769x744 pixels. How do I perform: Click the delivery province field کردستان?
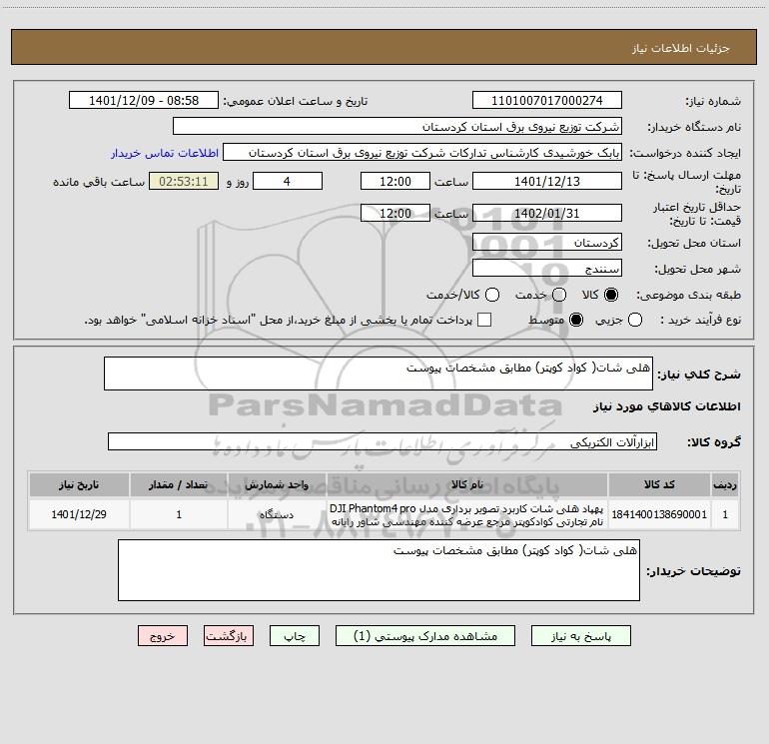click(547, 243)
